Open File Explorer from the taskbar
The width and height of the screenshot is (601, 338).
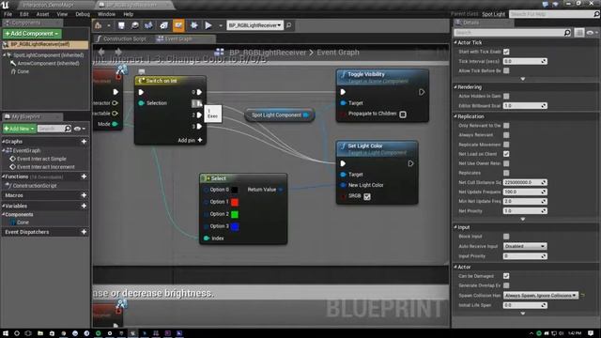click(x=39, y=333)
